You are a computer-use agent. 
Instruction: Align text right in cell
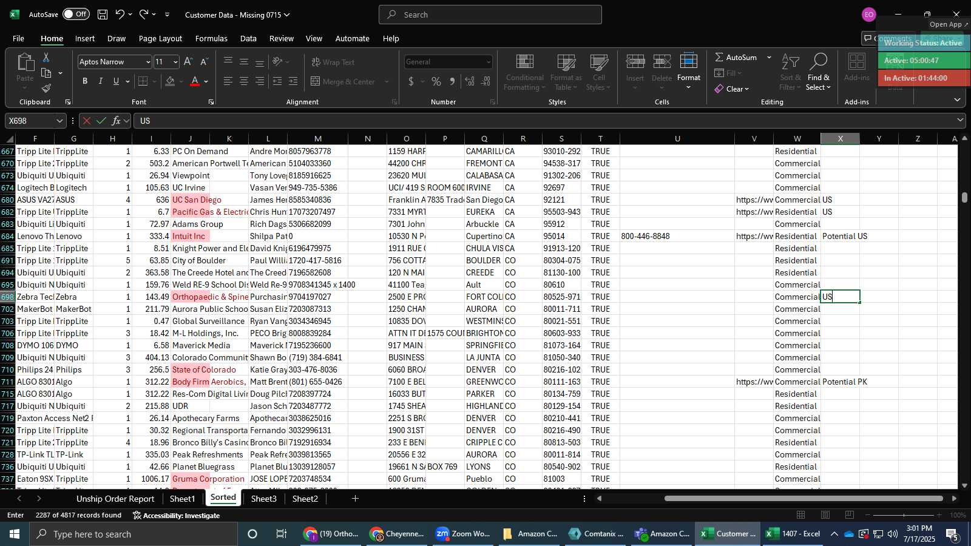point(260,81)
